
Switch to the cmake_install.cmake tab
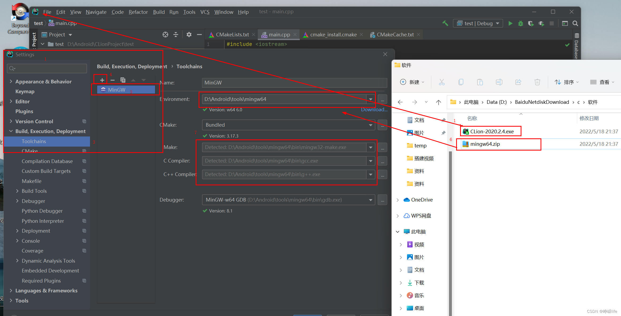click(333, 35)
